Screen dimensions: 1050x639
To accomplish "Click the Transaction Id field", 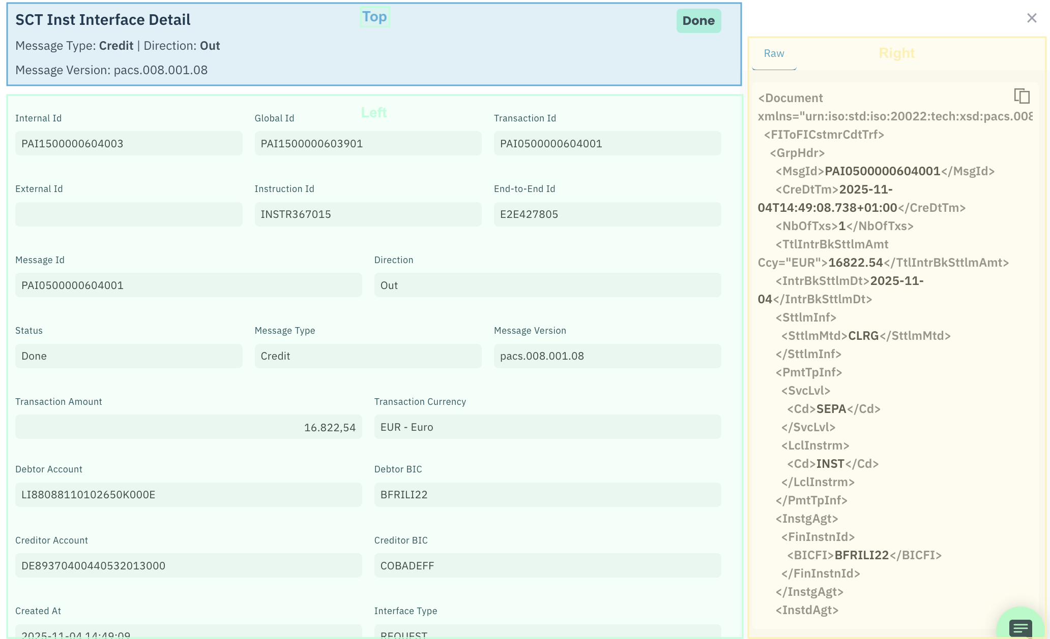I will pyautogui.click(x=607, y=143).
